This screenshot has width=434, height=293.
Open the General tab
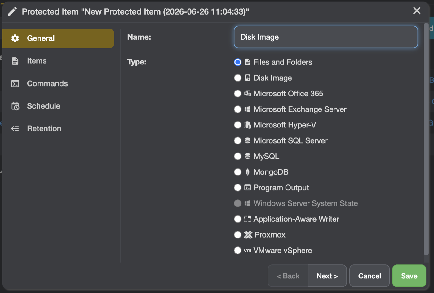pos(58,38)
